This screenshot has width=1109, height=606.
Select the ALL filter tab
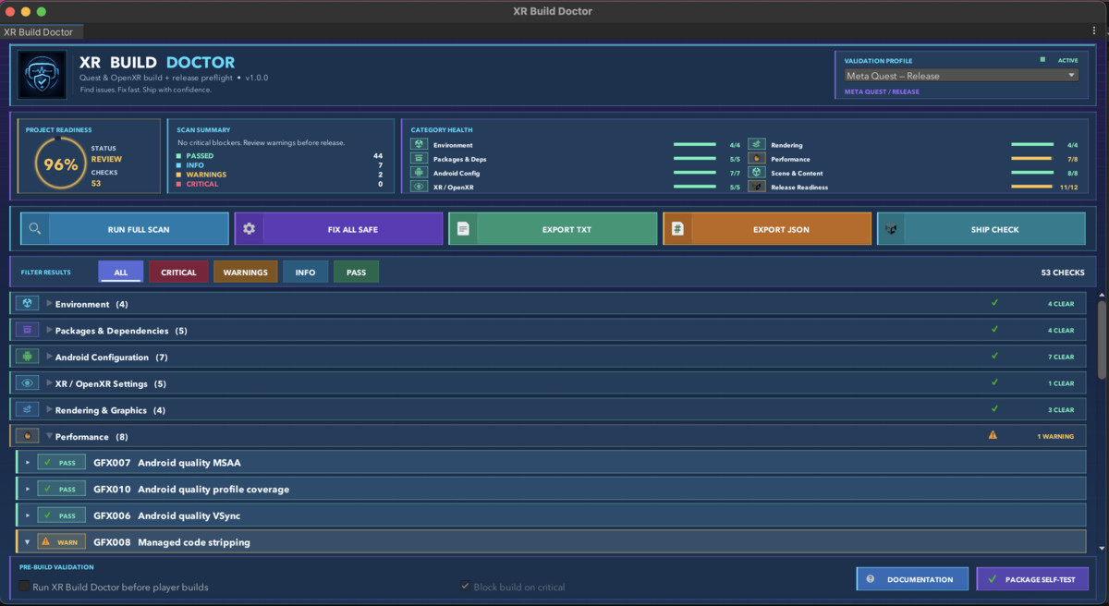[121, 272]
